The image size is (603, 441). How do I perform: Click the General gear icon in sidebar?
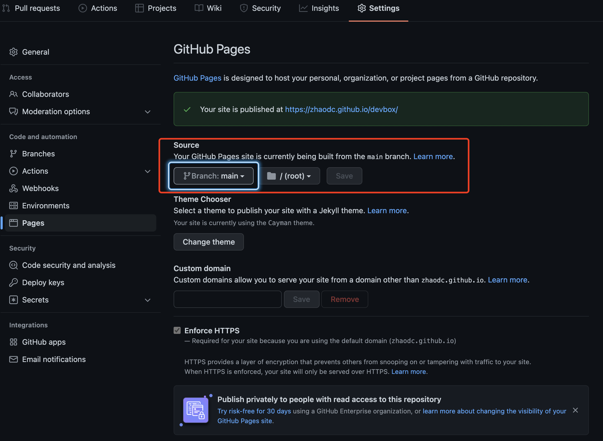point(14,52)
